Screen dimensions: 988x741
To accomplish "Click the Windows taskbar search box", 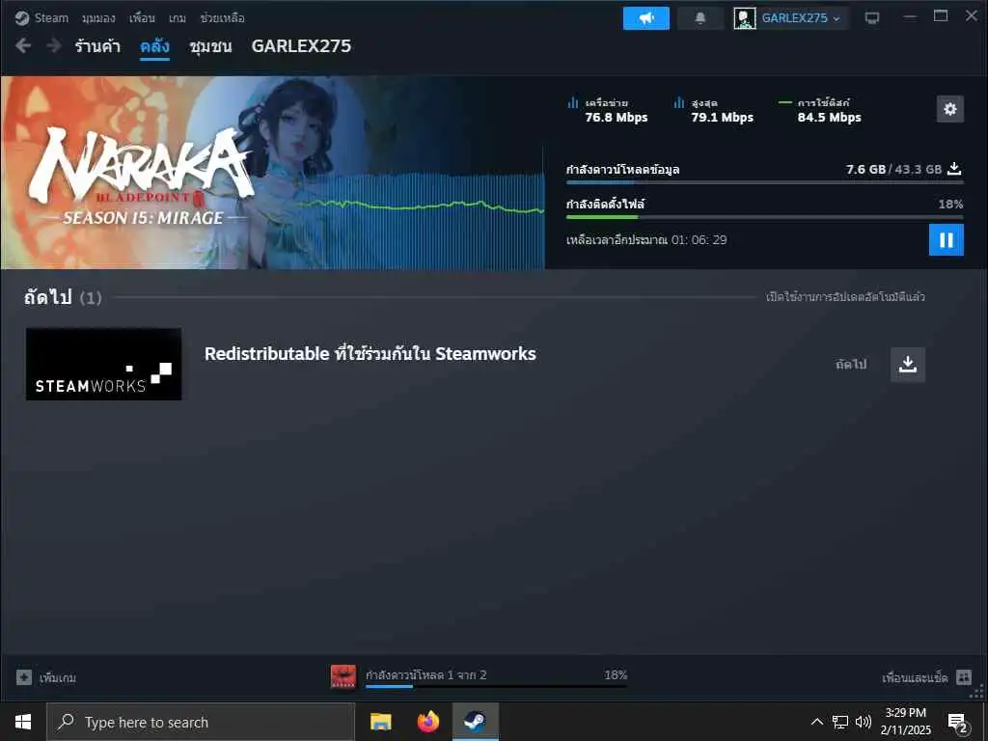I will coord(201,722).
